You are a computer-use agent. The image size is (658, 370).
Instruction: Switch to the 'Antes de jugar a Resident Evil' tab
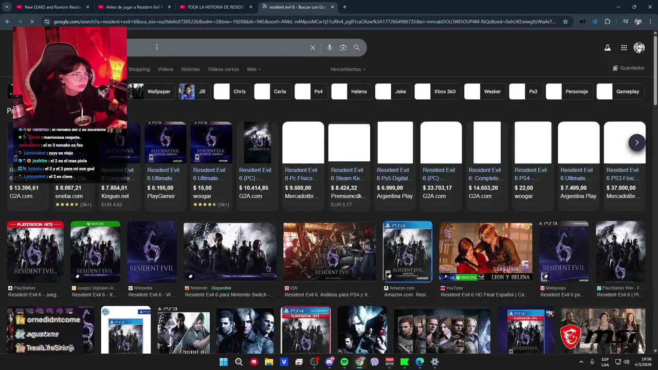pyautogui.click(x=134, y=7)
